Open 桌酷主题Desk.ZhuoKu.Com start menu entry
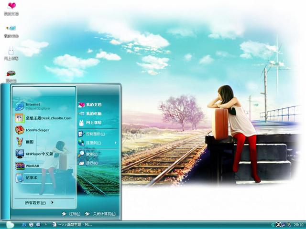This screenshot has width=306, height=229. tap(44, 118)
